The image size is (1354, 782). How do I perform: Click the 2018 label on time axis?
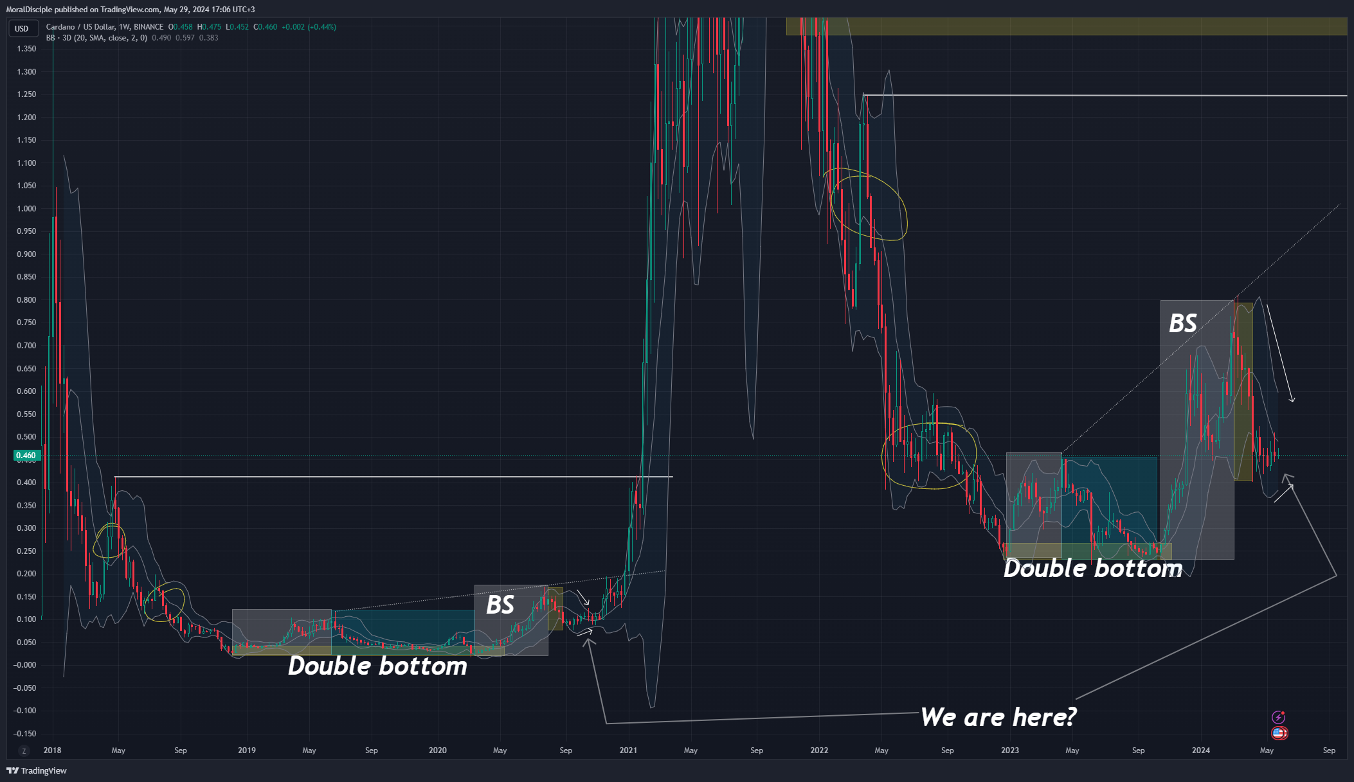52,751
